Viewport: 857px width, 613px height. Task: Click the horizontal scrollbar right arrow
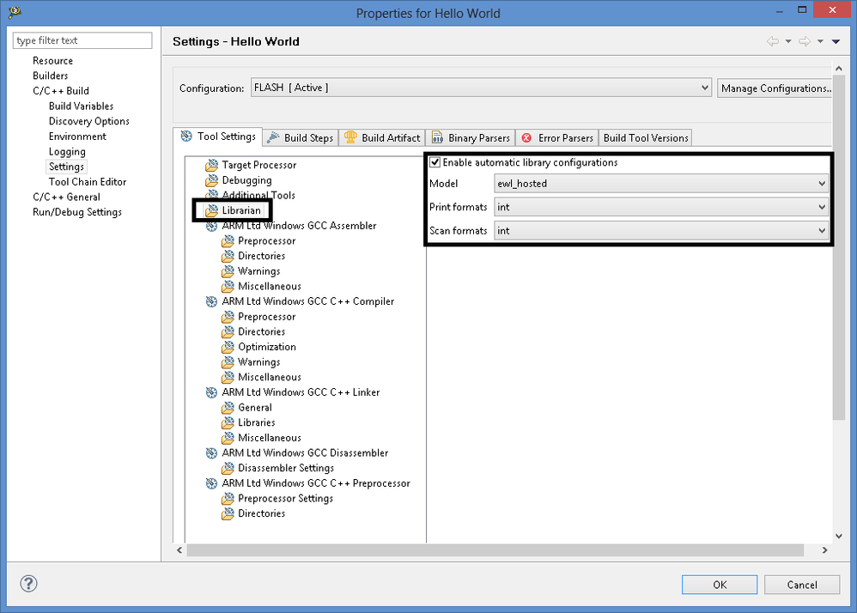[824, 550]
